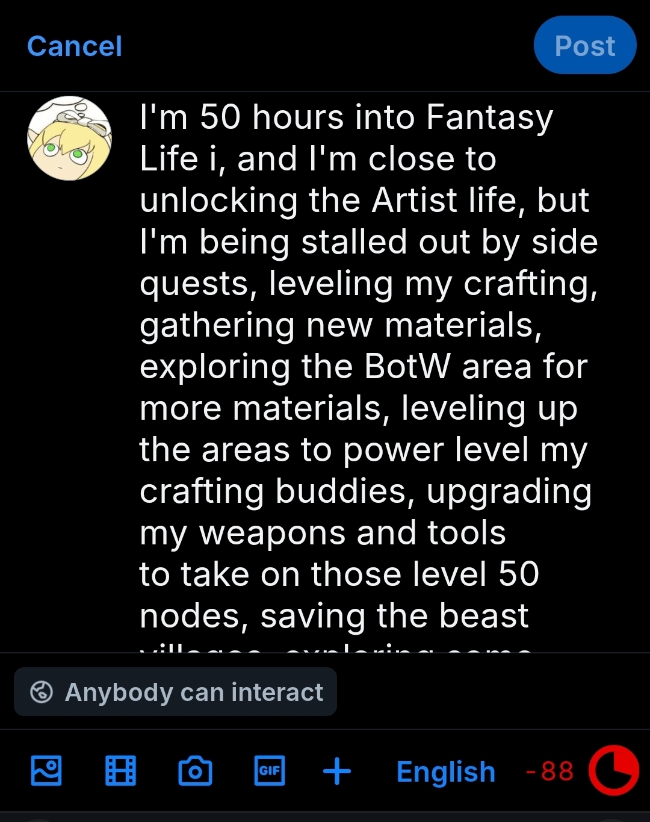
Task: Cancel the post draft
Action: [75, 46]
